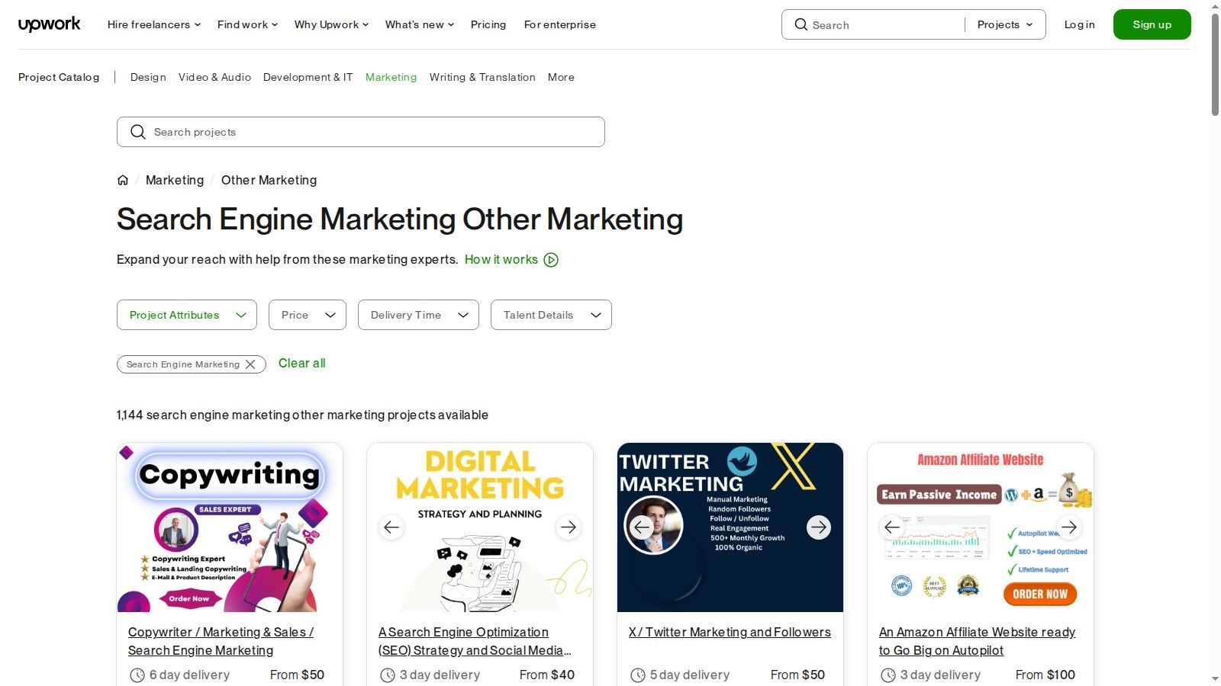Open the Copywriting project thumbnail
The image size is (1221, 686).
coord(230,527)
